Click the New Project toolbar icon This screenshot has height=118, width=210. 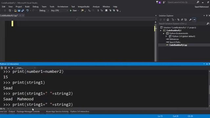10,10
